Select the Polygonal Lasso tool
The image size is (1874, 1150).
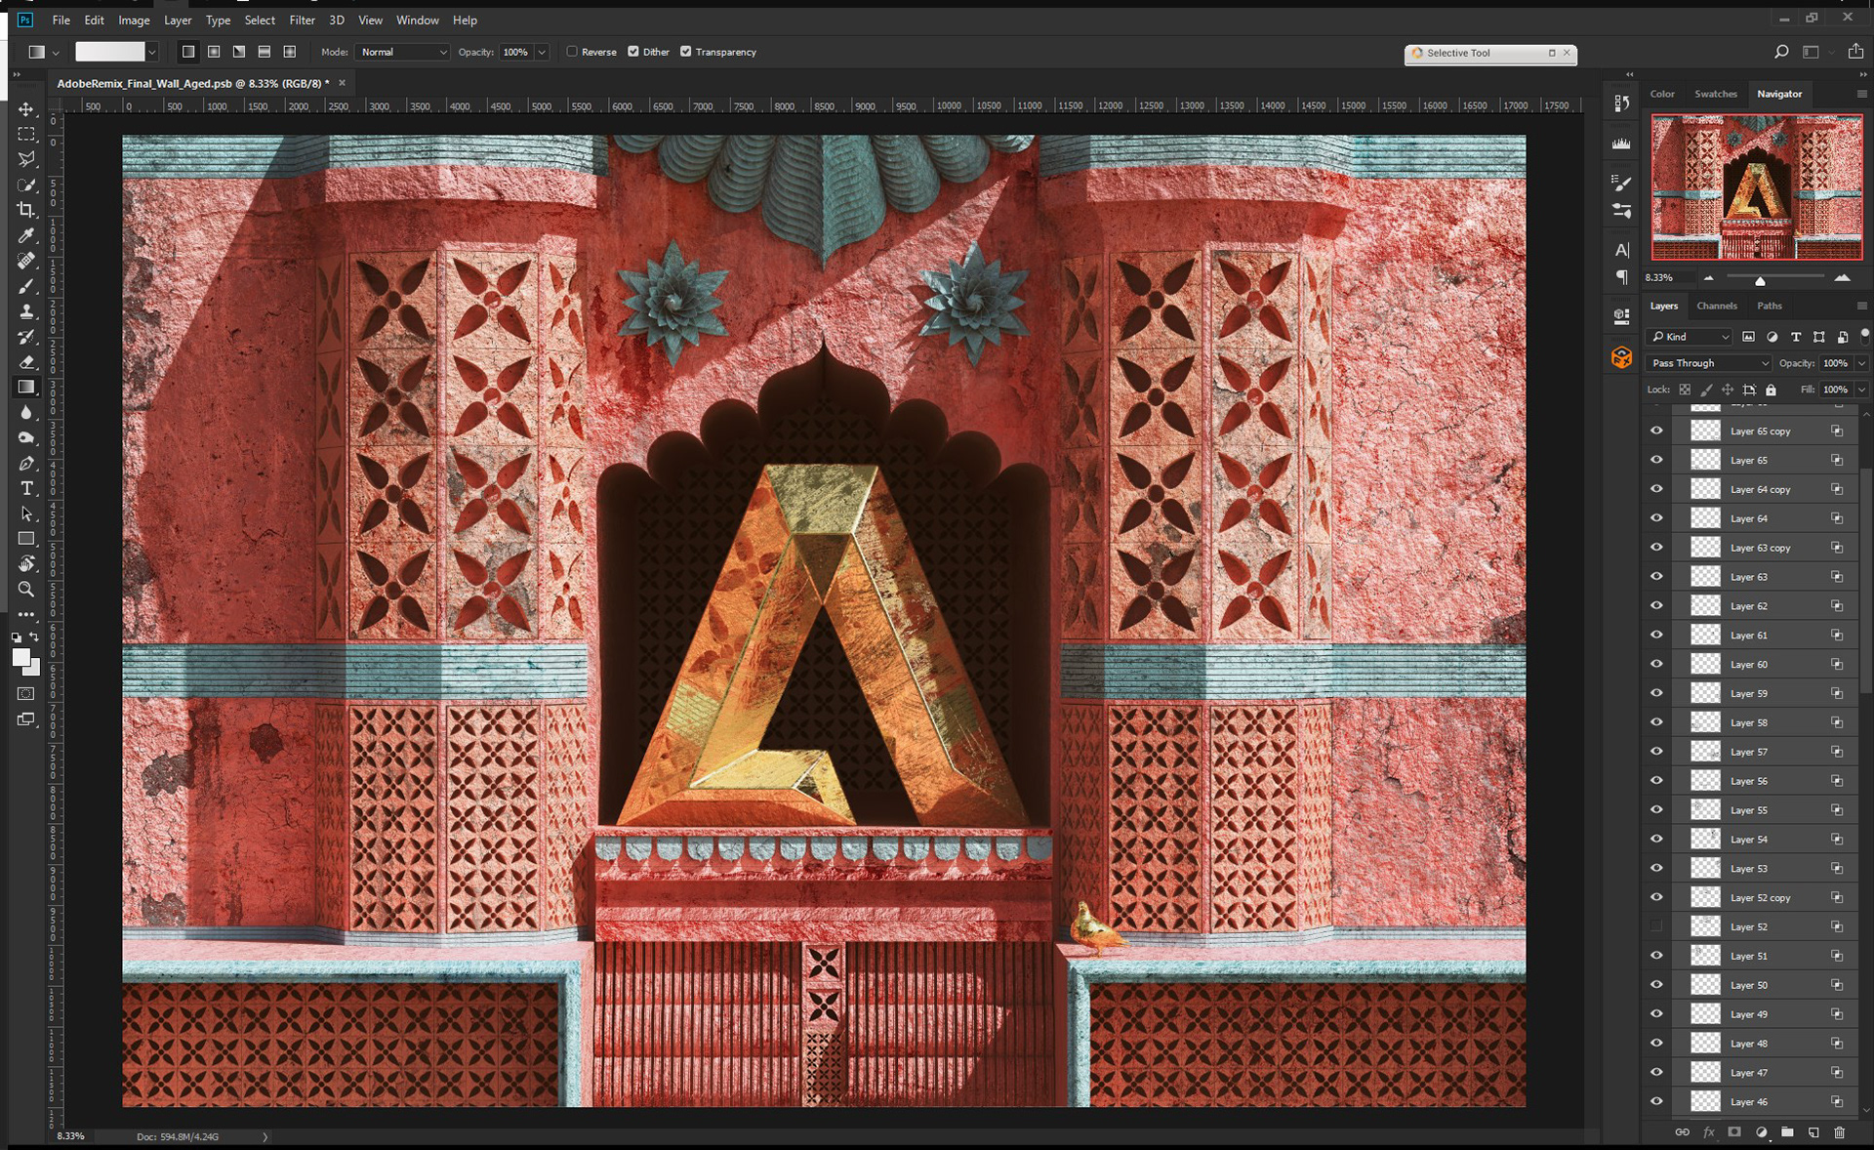click(26, 159)
